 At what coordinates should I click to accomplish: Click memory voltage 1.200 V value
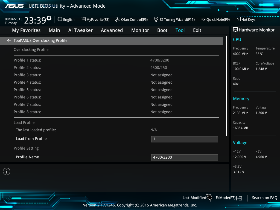pyautogui.click(x=261, y=113)
